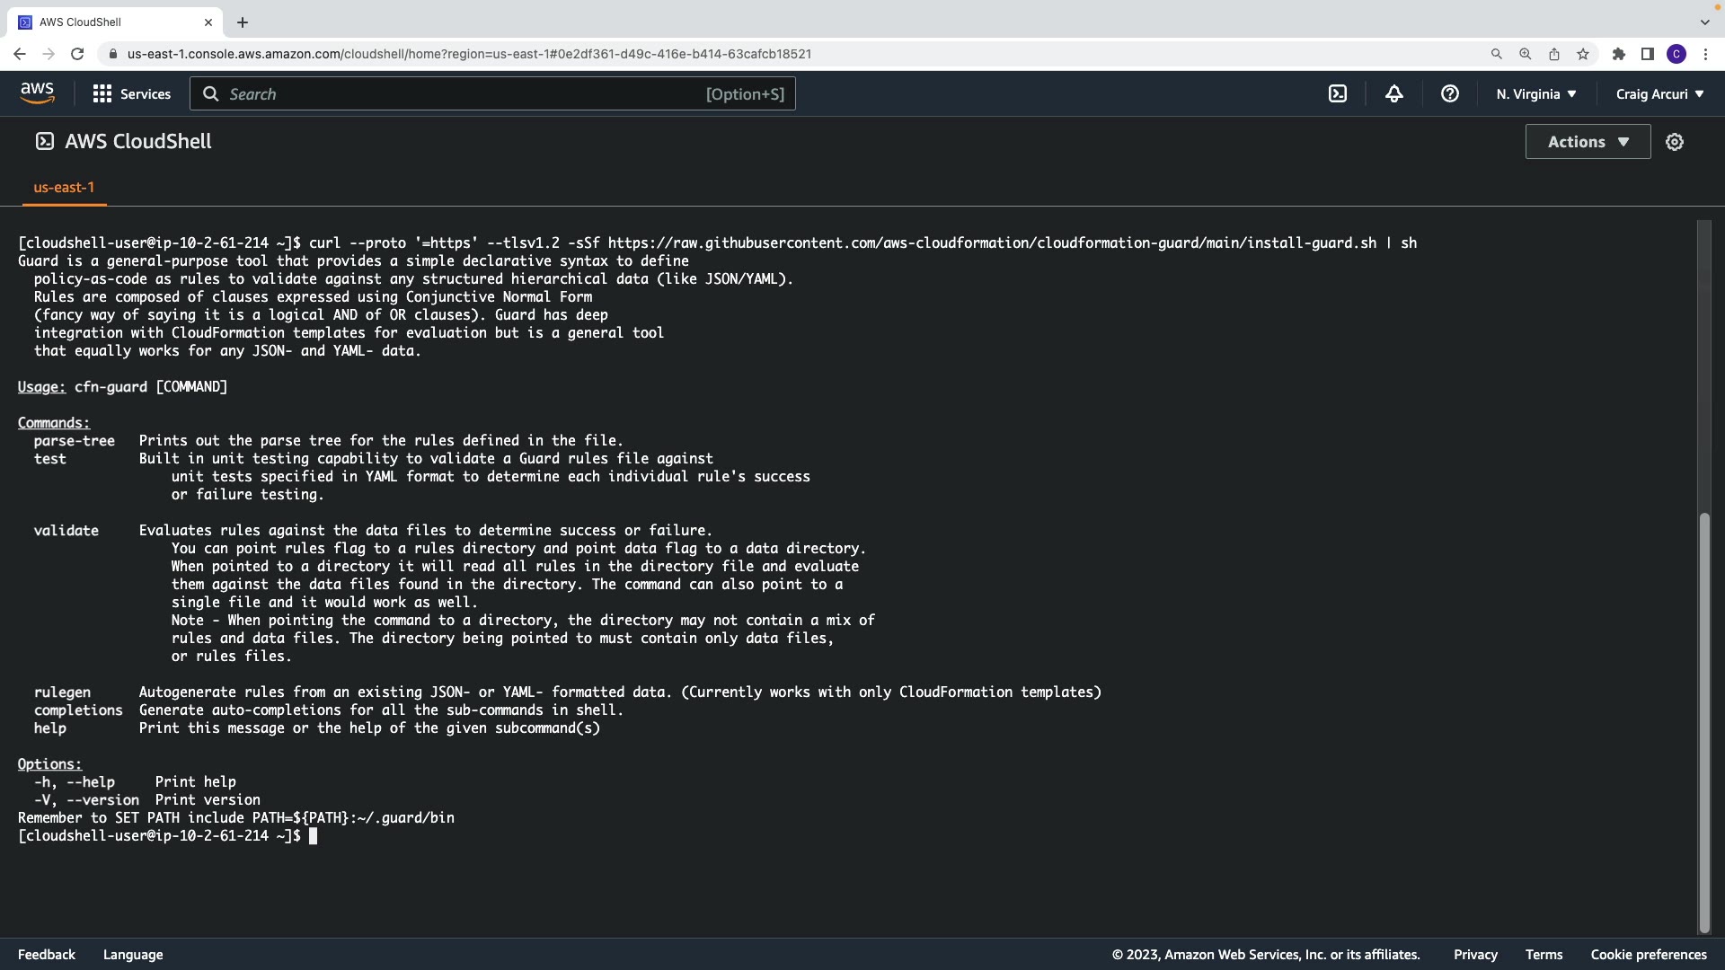Toggle the browser side panel
This screenshot has height=970, width=1725.
point(1647,54)
